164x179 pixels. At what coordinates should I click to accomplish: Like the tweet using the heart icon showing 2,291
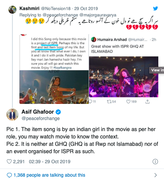click(x=9, y=162)
